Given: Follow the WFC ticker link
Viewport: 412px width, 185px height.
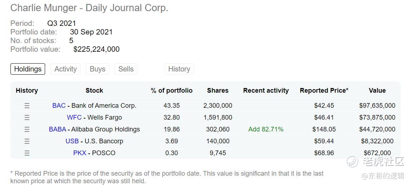Looking at the screenshot, I should click(x=74, y=117).
